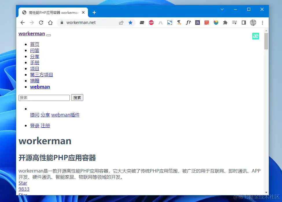282x202 pixels.
Task: Open the colorful bowl extension icon
Action: point(216,23)
